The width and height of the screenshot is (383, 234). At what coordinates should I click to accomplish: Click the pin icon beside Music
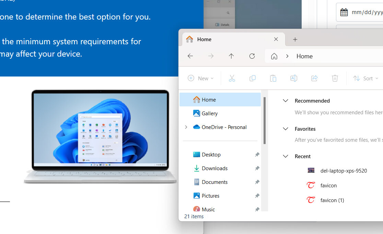pyautogui.click(x=257, y=209)
